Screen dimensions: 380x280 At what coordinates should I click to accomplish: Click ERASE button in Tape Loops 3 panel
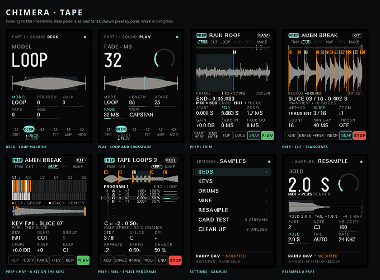pos(121,260)
